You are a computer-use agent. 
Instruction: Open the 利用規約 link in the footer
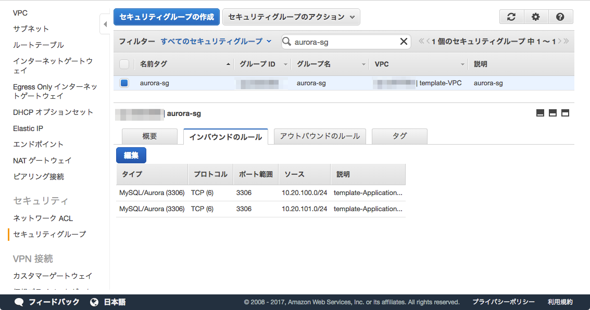point(561,302)
